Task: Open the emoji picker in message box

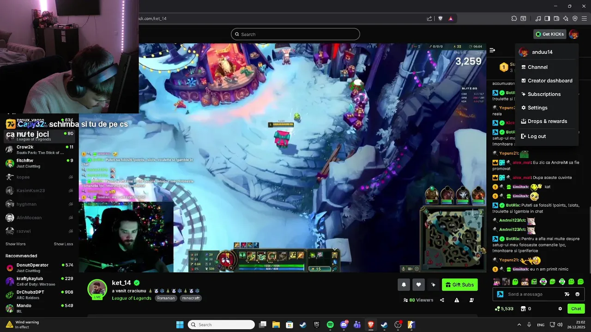Action: 578,294
